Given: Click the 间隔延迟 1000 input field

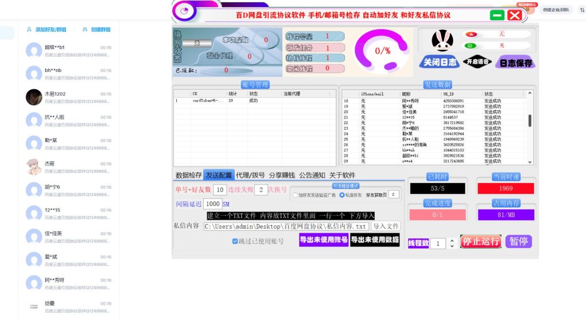Looking at the screenshot, I should (x=213, y=204).
